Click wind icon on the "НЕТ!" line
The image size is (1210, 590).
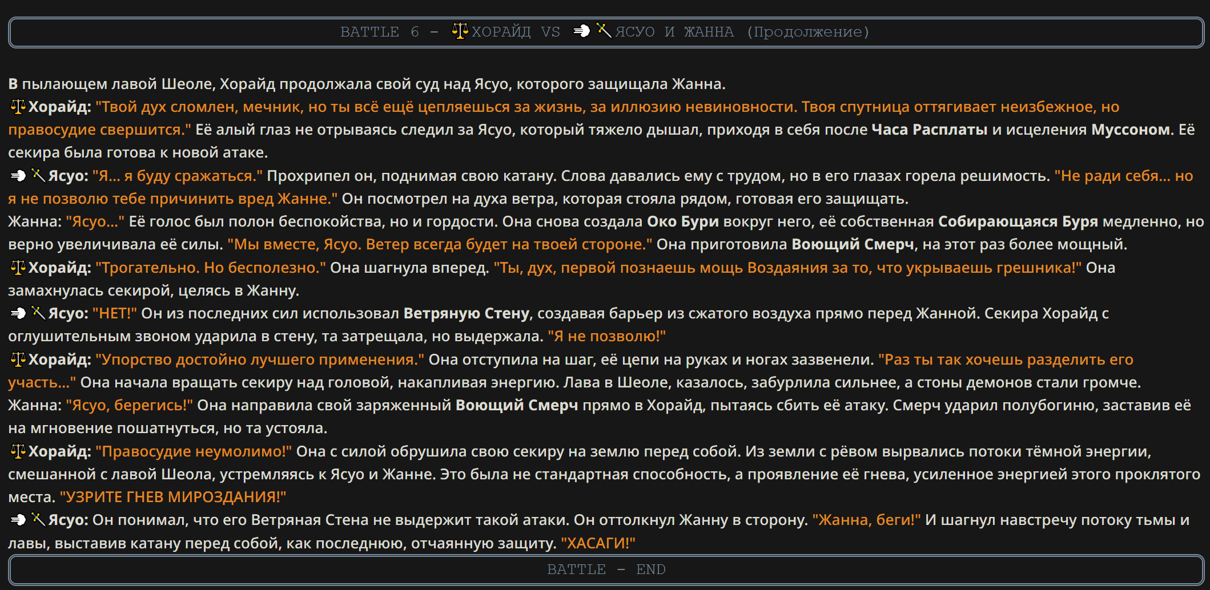(18, 313)
